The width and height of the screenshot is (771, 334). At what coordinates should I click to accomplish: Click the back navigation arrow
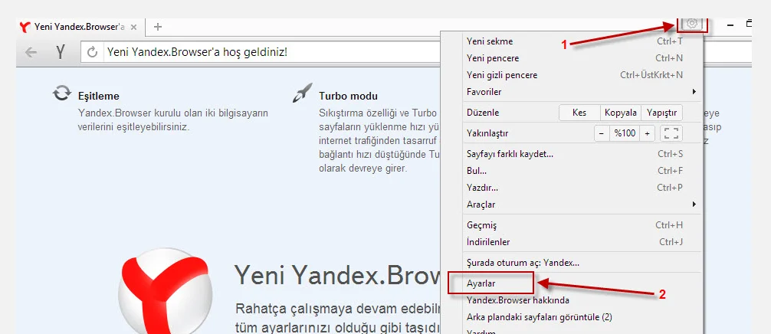tap(31, 53)
